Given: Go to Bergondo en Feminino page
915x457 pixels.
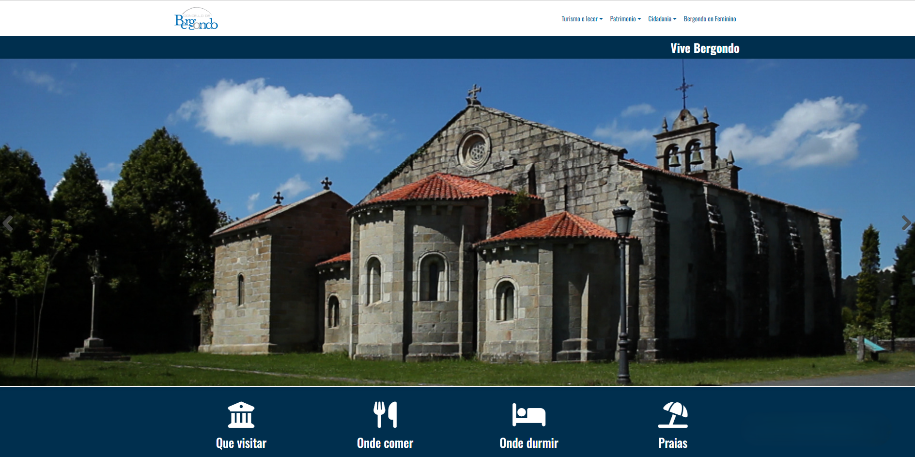Looking at the screenshot, I should point(710,19).
